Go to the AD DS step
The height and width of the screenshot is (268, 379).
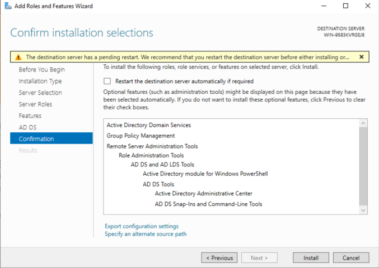pos(27,127)
